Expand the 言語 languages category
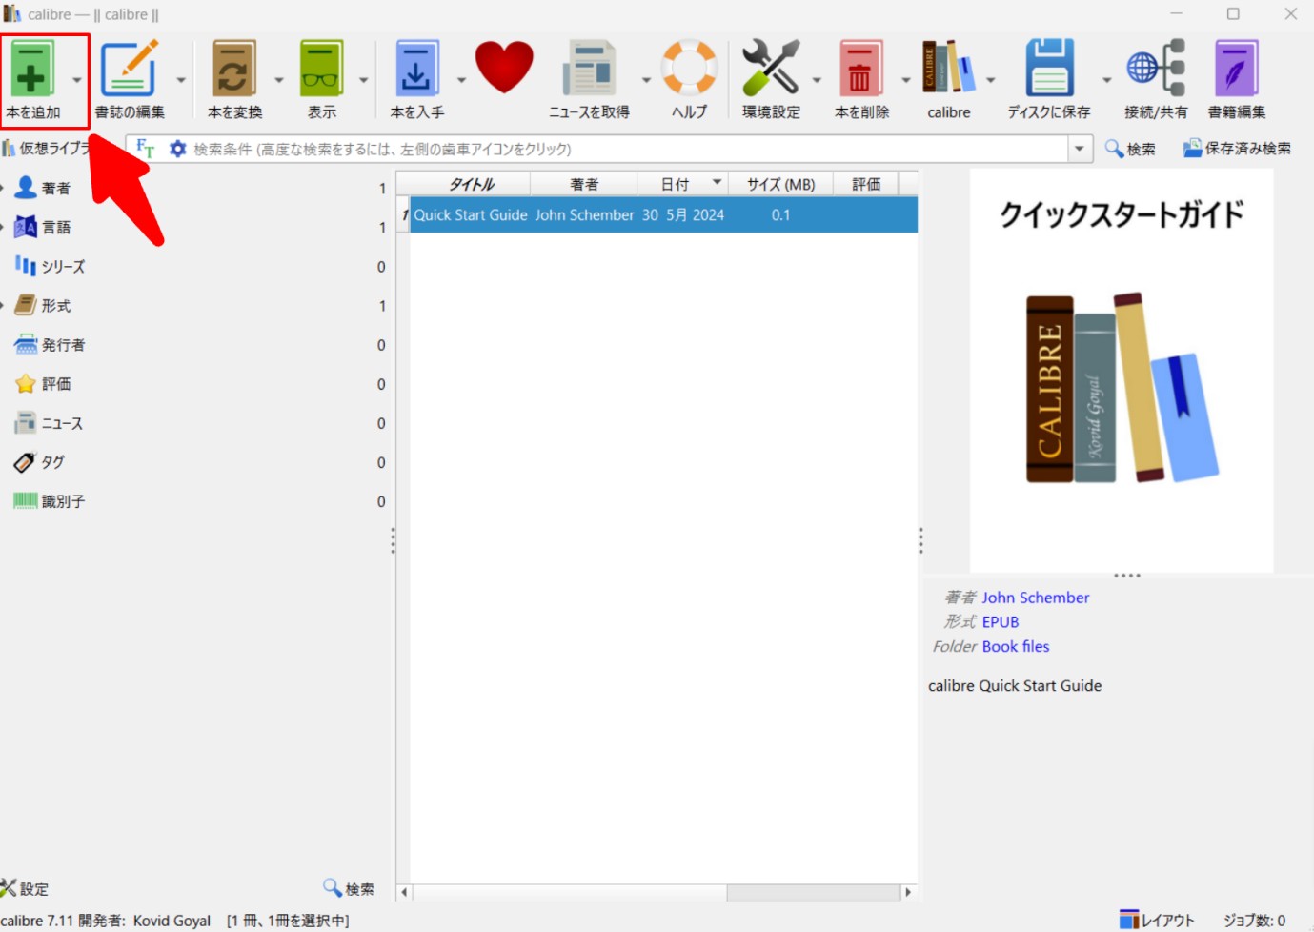 coord(3,227)
